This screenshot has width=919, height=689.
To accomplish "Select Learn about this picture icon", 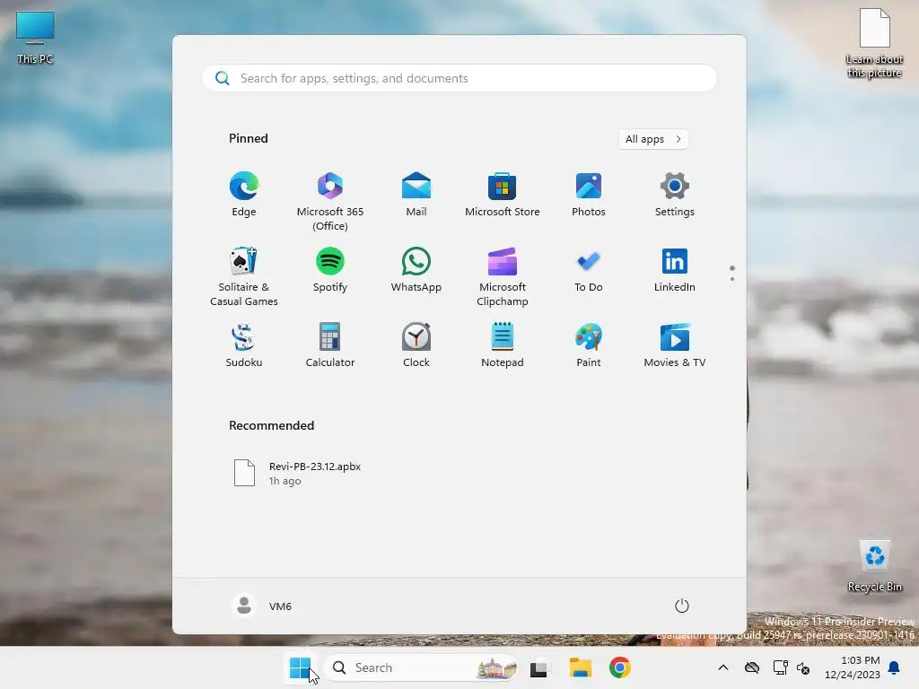I will pos(874,43).
